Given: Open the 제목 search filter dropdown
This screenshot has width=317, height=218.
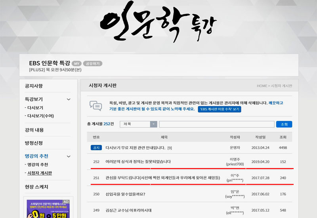Looking at the screenshot, I should click(x=153, y=124).
